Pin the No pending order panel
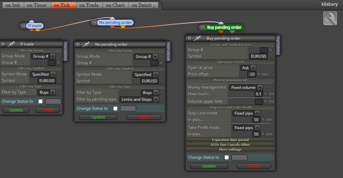The image size is (343, 178). click(x=86, y=44)
